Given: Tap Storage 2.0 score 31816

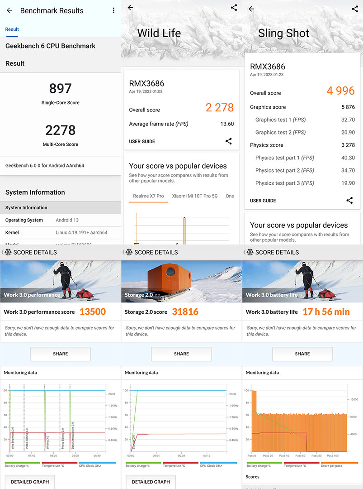Looking at the screenshot, I should click(x=185, y=312).
